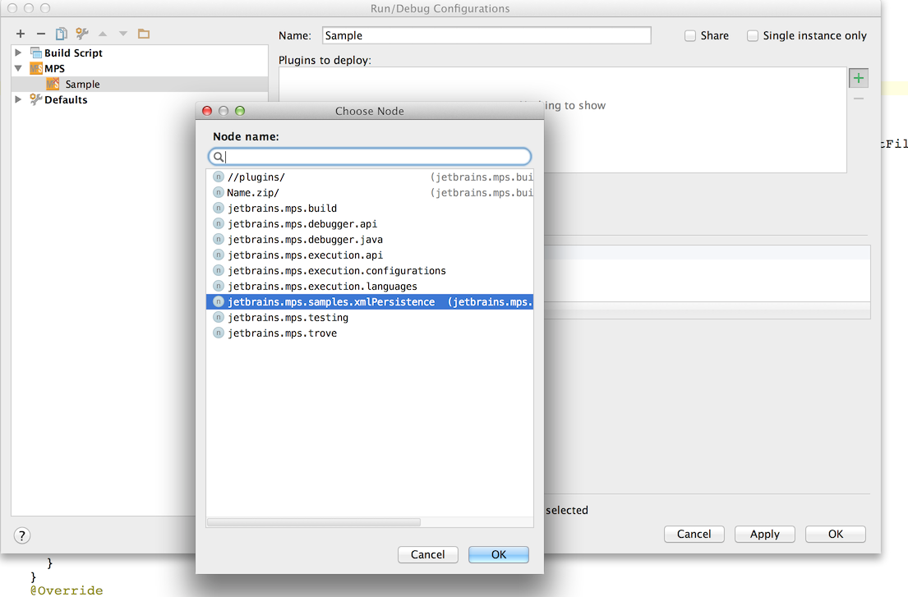Click node icon next to Name.zip/
Screen dimensions: 908x597
(x=219, y=193)
